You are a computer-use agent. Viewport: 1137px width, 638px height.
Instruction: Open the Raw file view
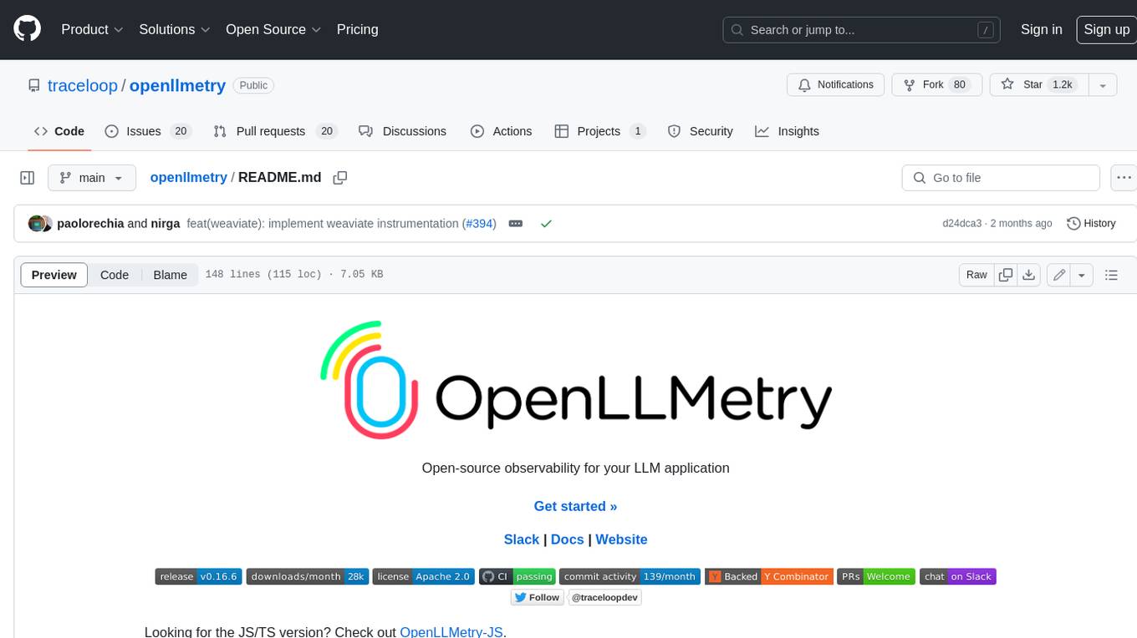(x=976, y=275)
